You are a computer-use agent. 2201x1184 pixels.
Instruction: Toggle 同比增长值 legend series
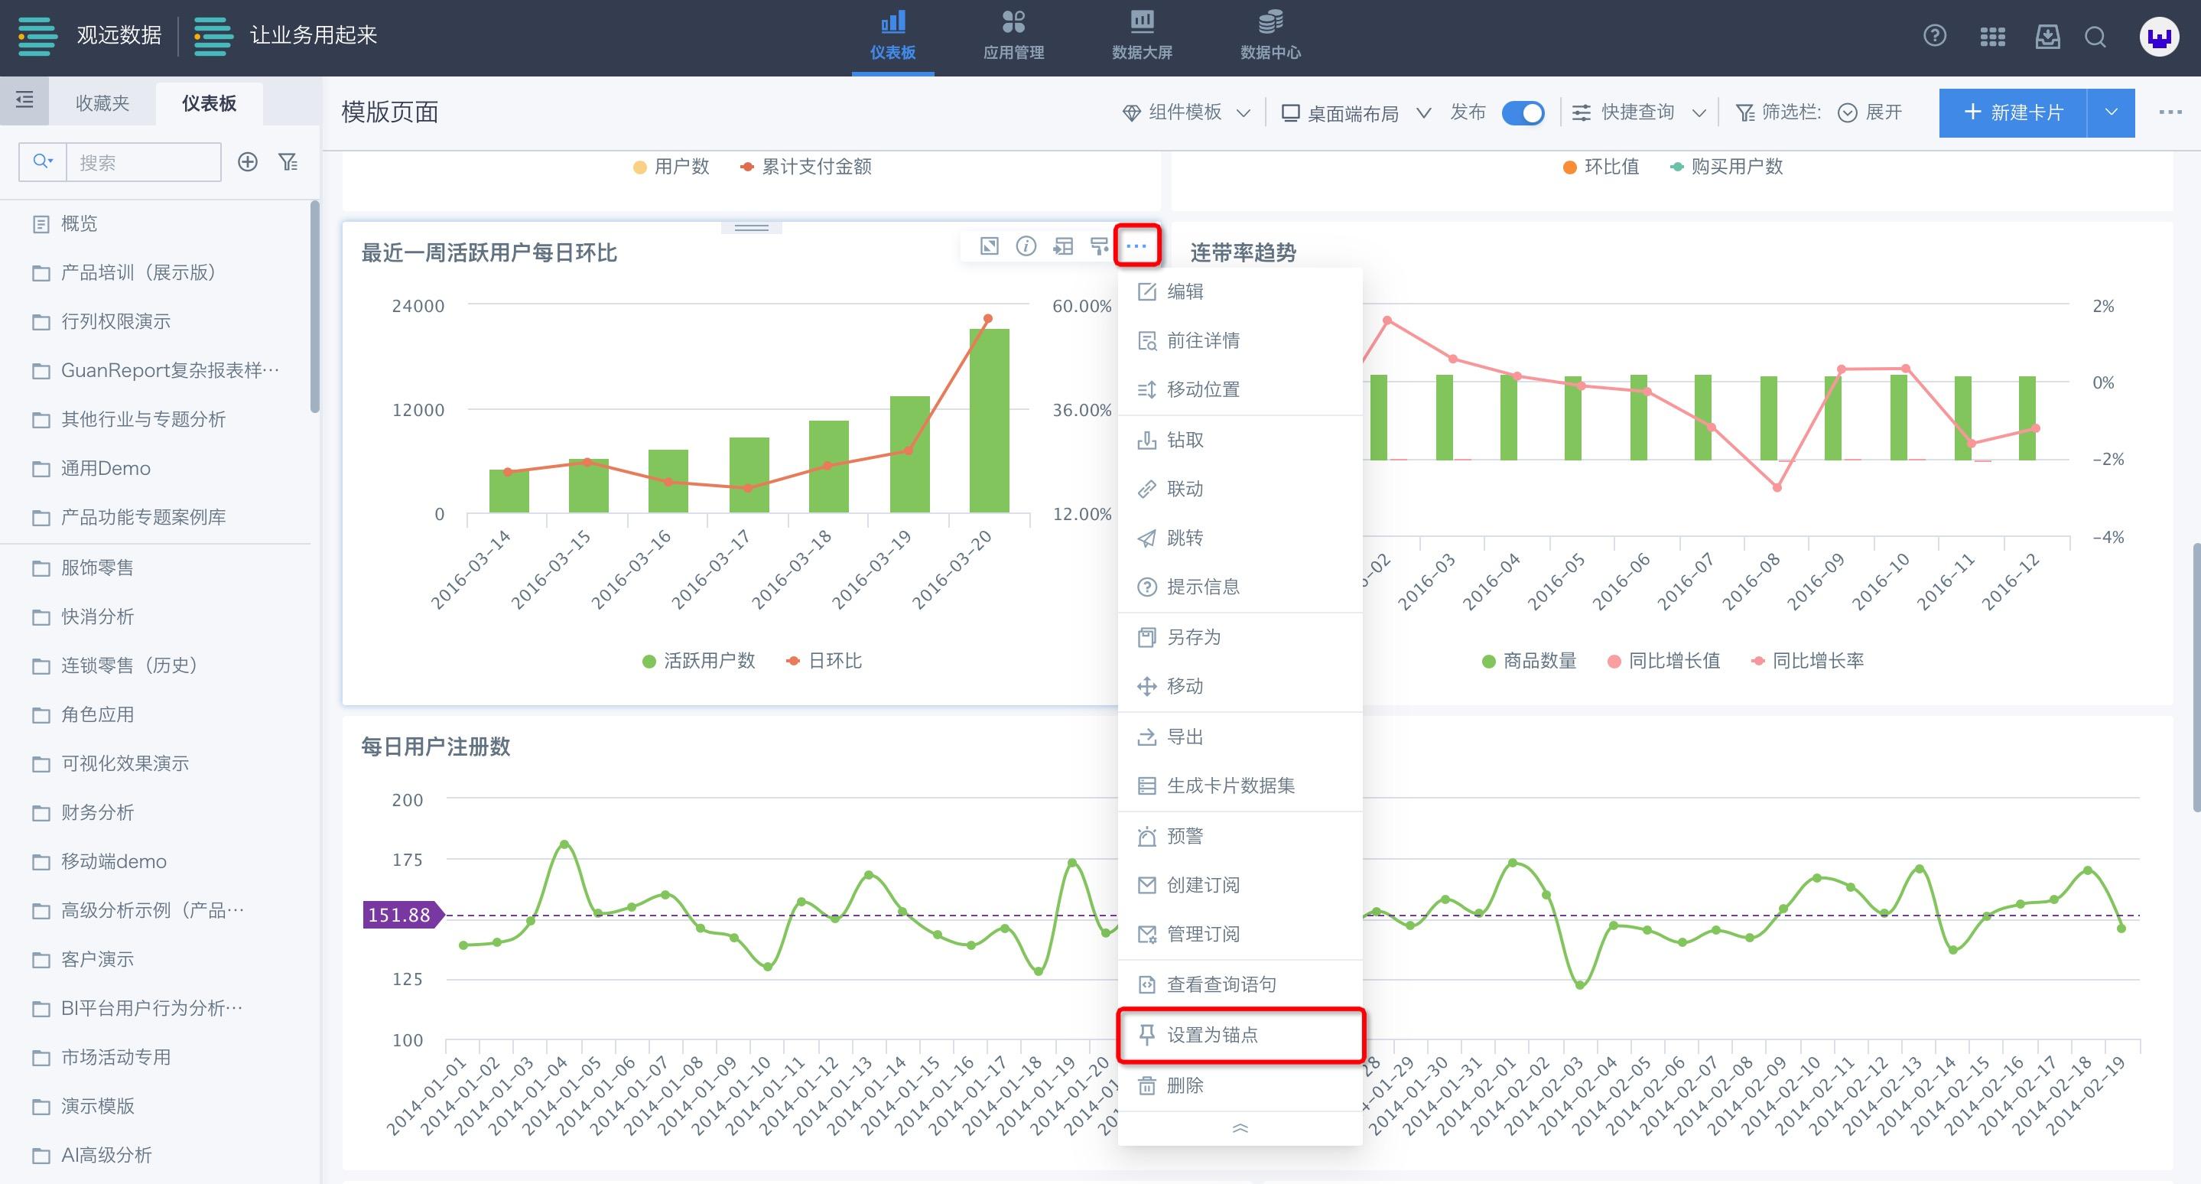[x=1663, y=661]
